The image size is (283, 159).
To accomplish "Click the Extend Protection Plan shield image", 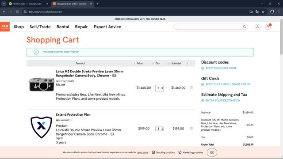I will click(x=41, y=127).
